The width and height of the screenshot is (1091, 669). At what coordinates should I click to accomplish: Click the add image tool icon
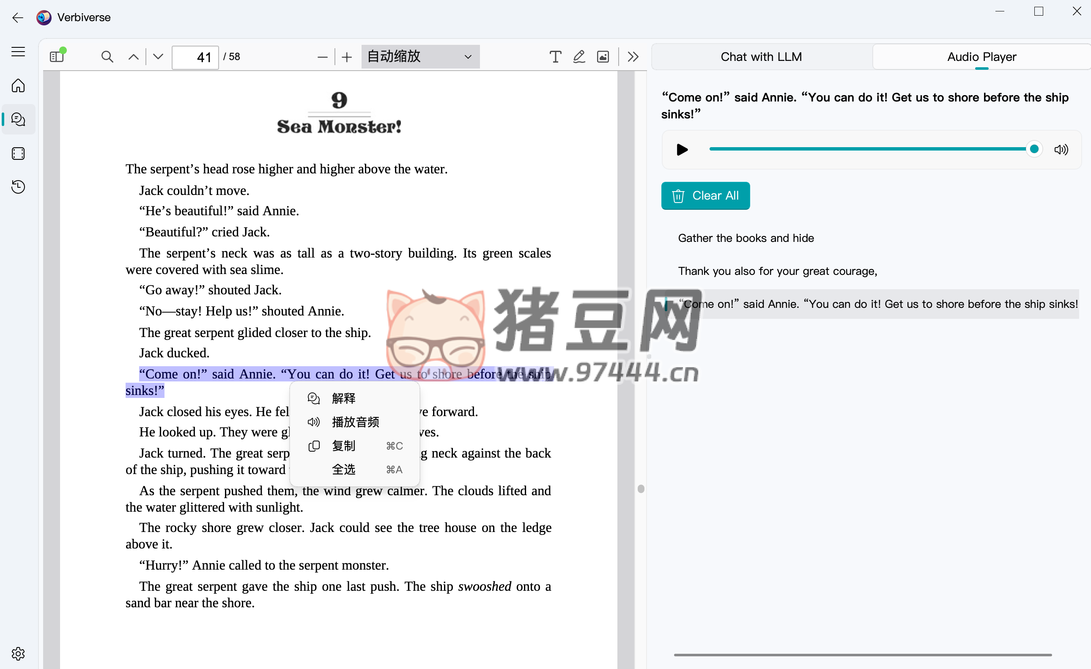(603, 57)
